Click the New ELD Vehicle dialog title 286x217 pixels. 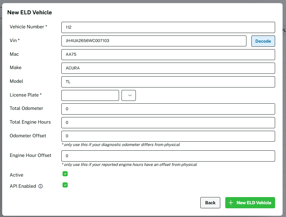pyautogui.click(x=29, y=12)
